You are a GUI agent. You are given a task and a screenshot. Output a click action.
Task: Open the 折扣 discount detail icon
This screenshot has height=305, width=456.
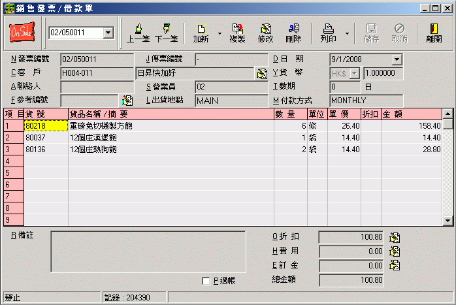[x=395, y=238]
